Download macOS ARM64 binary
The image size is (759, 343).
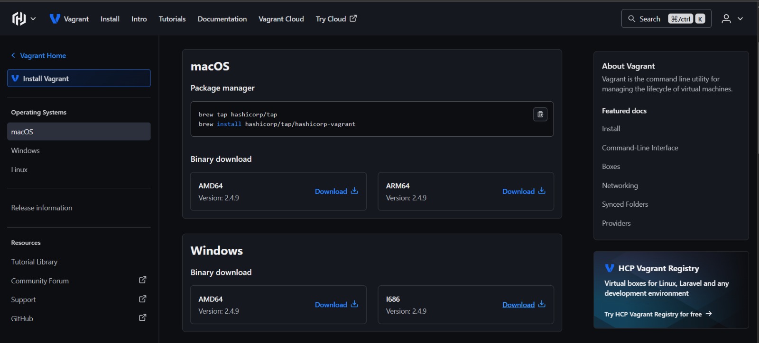tap(524, 191)
